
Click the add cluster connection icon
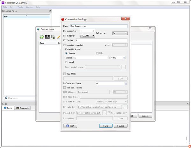coord(47,37)
